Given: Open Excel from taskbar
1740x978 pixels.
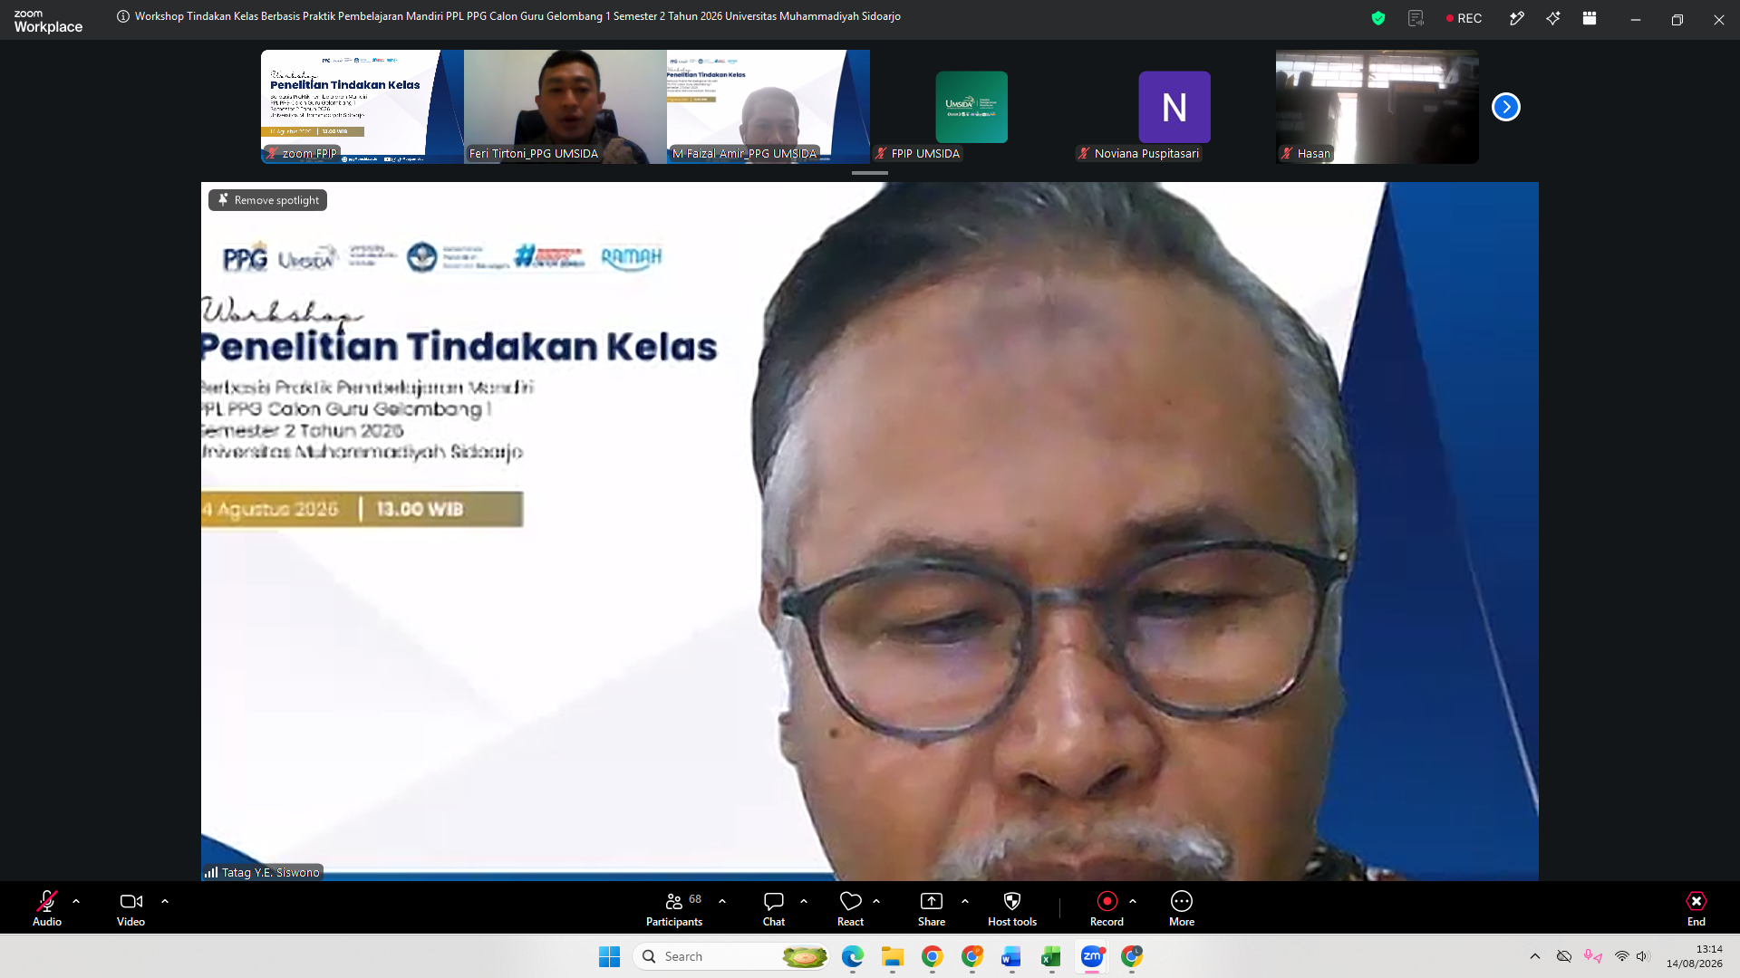Looking at the screenshot, I should coord(1051,956).
